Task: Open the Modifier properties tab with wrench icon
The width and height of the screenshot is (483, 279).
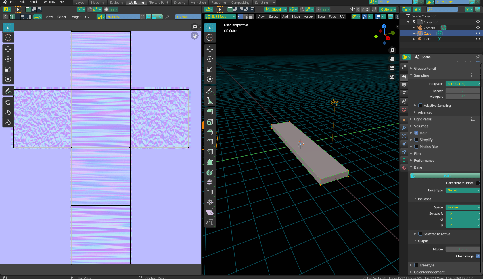Action: pyautogui.click(x=404, y=128)
